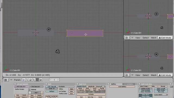
Task: Click the lower-right 3D view window type icon
Action: (128, 75)
